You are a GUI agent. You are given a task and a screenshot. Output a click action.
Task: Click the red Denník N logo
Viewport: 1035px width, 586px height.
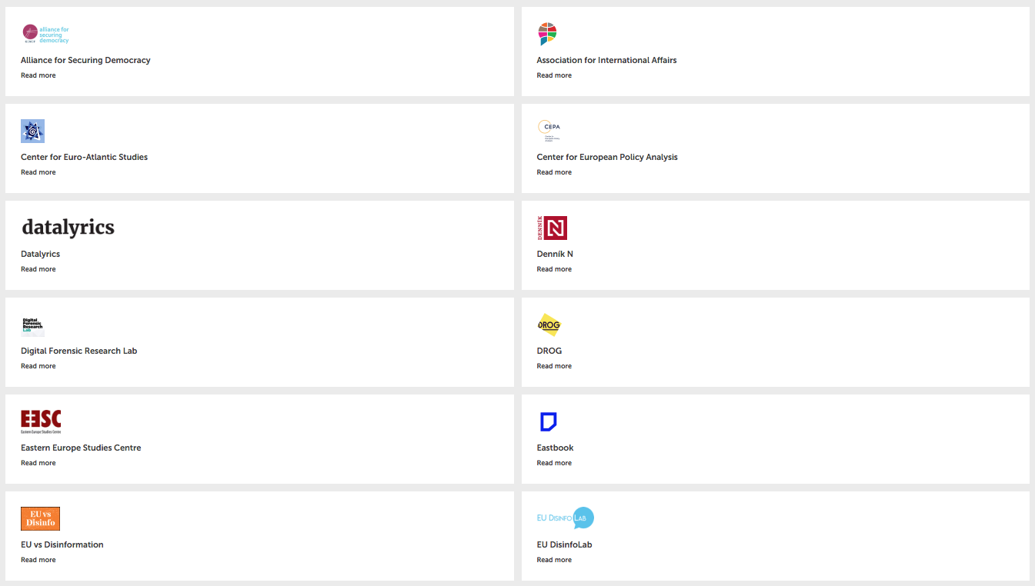click(x=552, y=228)
